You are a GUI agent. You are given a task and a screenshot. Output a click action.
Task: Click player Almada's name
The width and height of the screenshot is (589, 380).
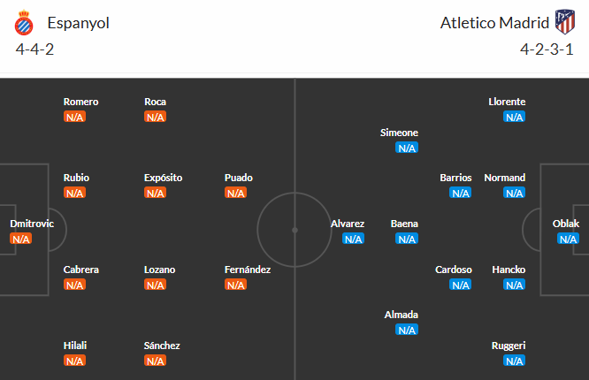click(x=402, y=315)
